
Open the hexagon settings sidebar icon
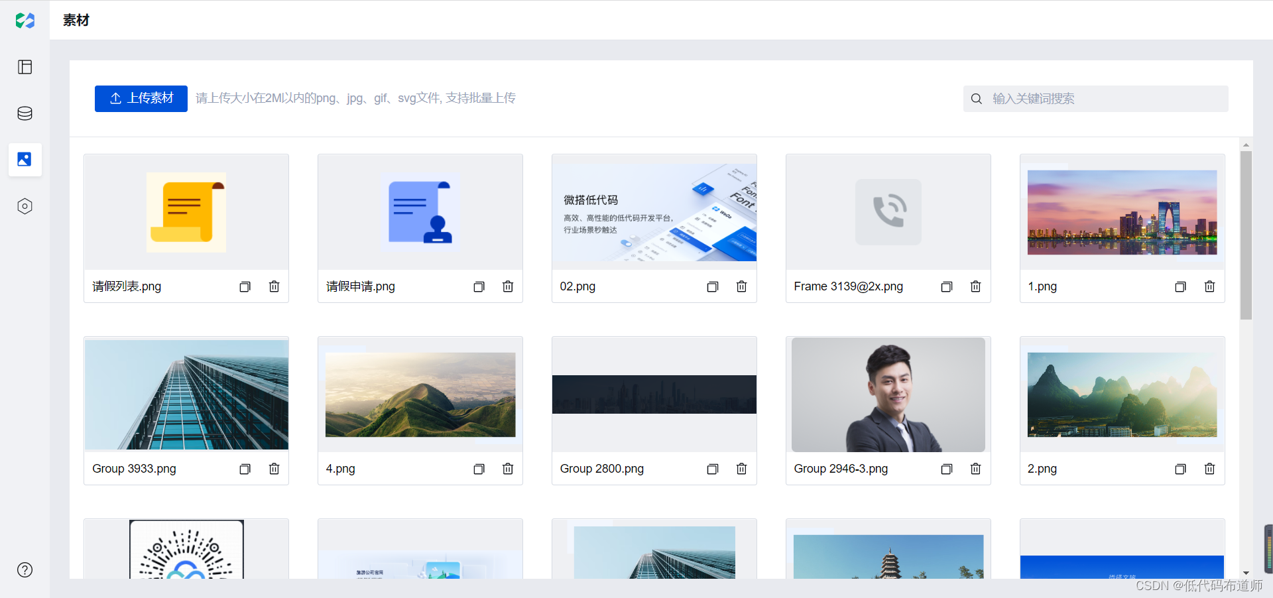(x=25, y=206)
